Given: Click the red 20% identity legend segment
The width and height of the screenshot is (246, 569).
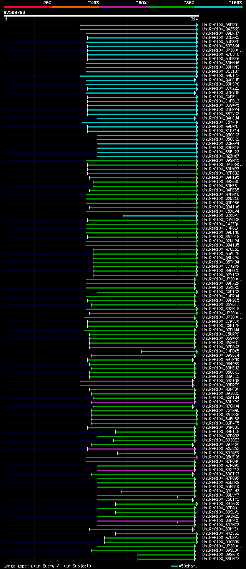Looking at the screenshot, I should coord(28,7).
